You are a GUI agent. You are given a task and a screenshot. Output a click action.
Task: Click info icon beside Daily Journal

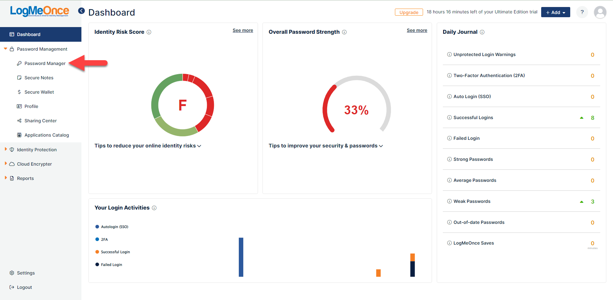click(x=482, y=32)
